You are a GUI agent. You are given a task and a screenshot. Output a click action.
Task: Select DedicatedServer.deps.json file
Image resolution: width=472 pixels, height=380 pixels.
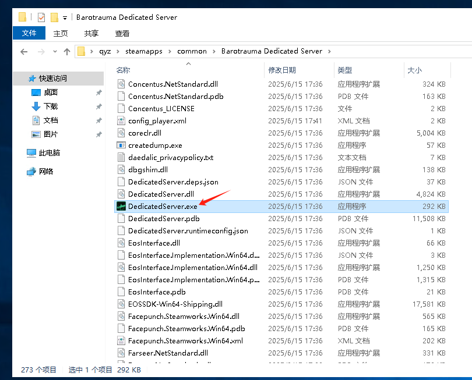(x=173, y=182)
